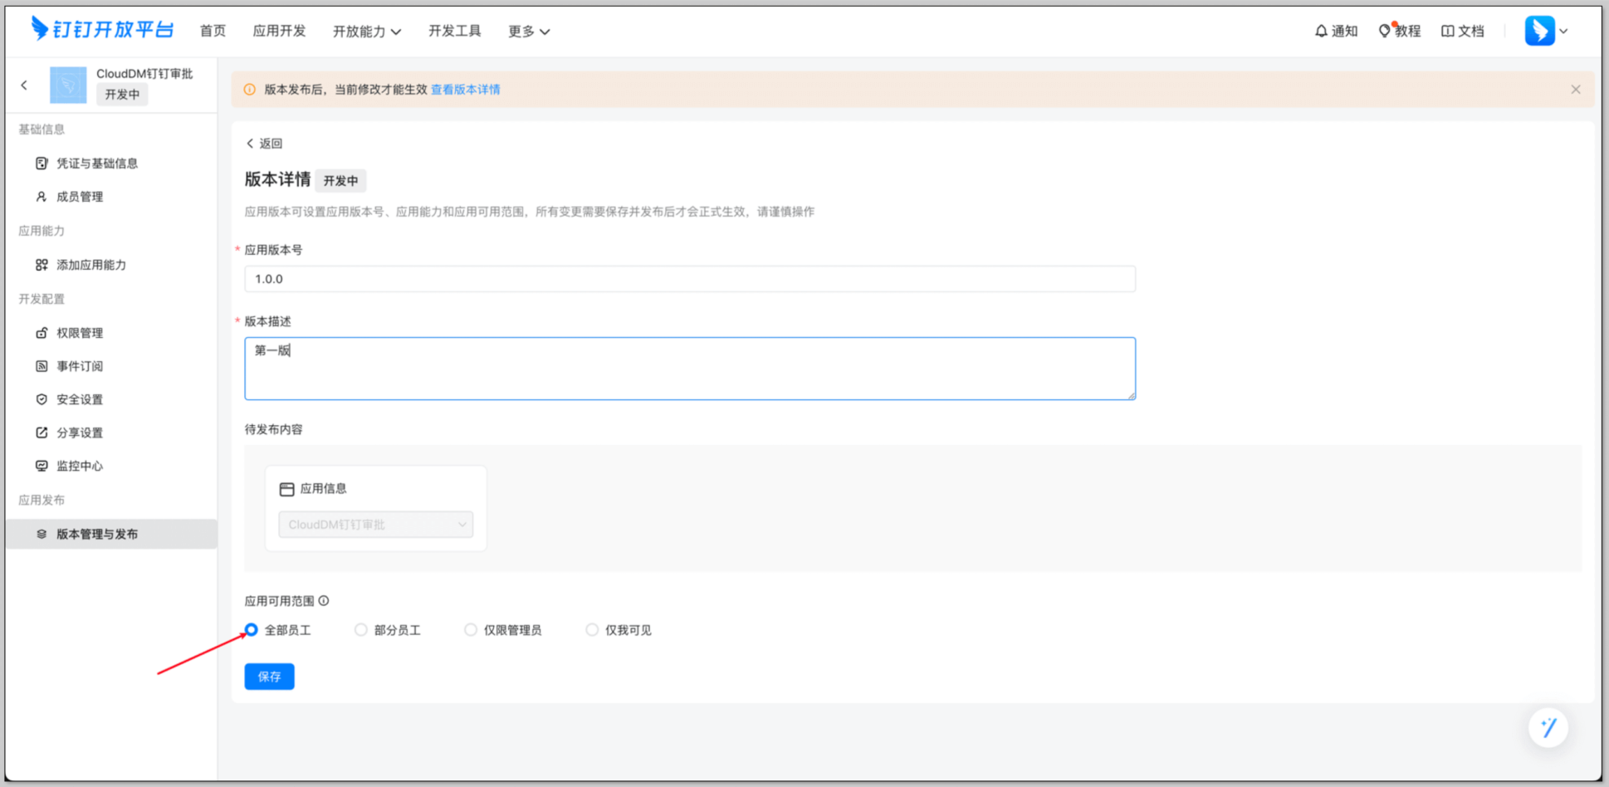The height and width of the screenshot is (787, 1609).
Task: Select the 部分员工 radio option
Action: (x=361, y=630)
